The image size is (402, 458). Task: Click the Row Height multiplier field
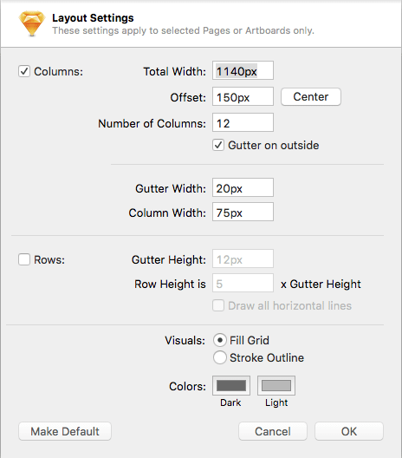[x=243, y=283]
